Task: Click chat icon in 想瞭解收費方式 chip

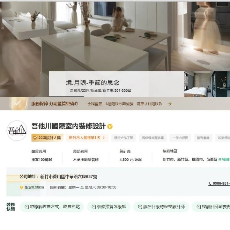Action: (27, 207)
